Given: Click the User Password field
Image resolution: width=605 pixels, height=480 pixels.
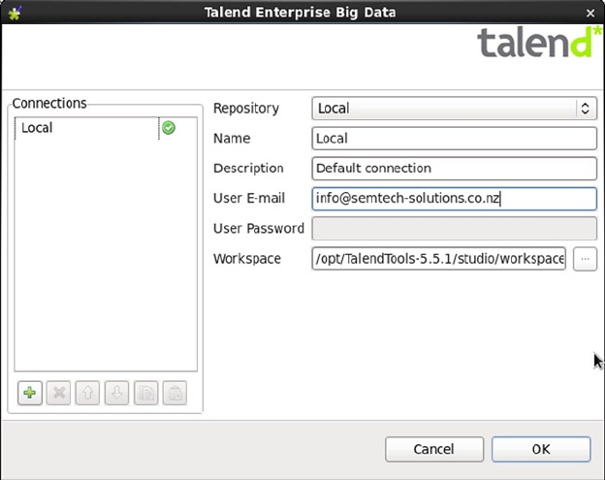Looking at the screenshot, I should click(x=454, y=229).
